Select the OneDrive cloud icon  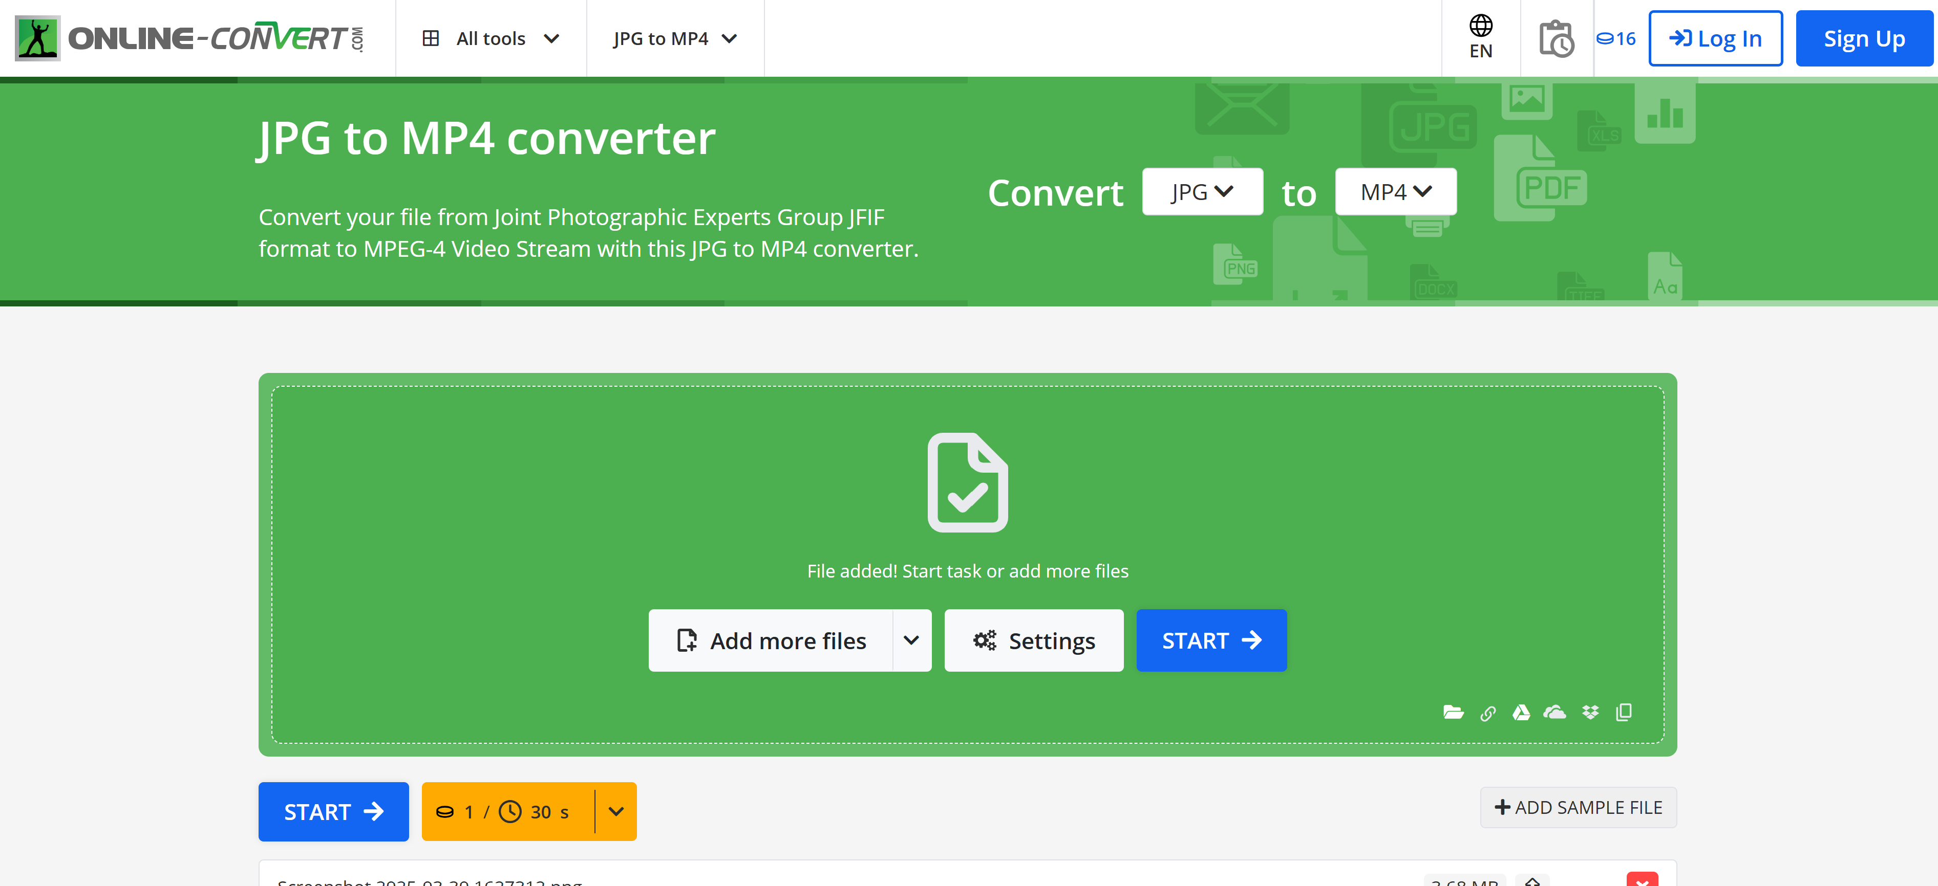pos(1554,712)
